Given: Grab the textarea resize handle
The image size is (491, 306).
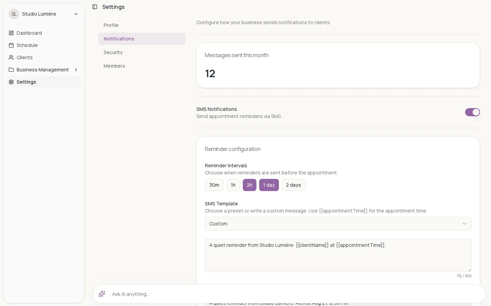Looking at the screenshot, I should pyautogui.click(x=469, y=270).
